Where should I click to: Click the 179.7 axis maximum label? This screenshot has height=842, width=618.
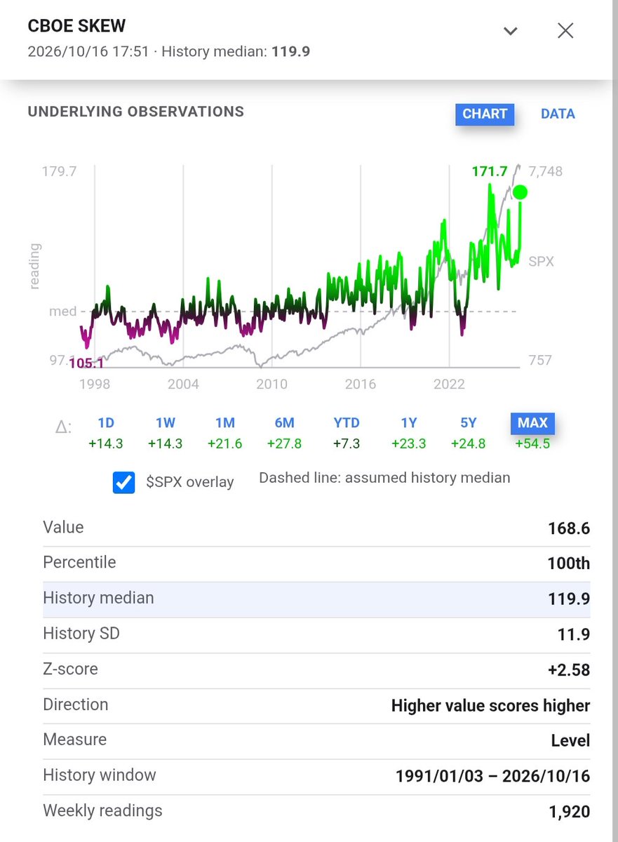pos(60,171)
